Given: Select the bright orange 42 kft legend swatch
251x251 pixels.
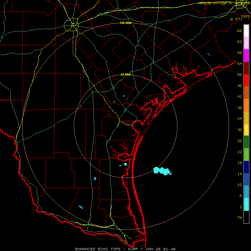Looking at the screenshot, I should [x=246, y=105].
